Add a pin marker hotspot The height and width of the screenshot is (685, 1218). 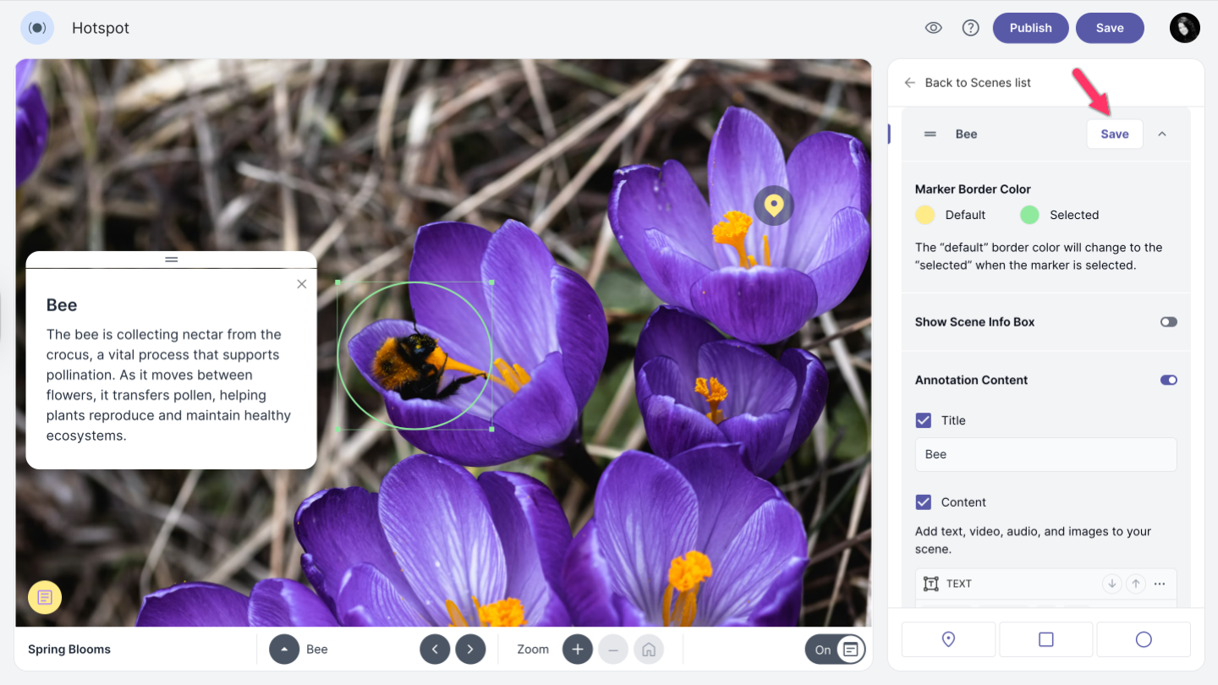click(x=948, y=639)
